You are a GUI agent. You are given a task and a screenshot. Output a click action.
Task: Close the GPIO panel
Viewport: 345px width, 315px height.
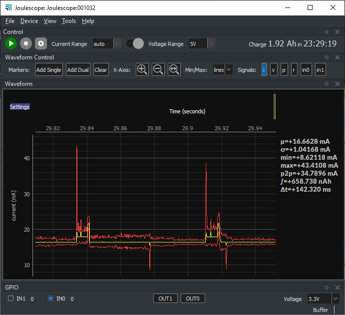(338, 288)
